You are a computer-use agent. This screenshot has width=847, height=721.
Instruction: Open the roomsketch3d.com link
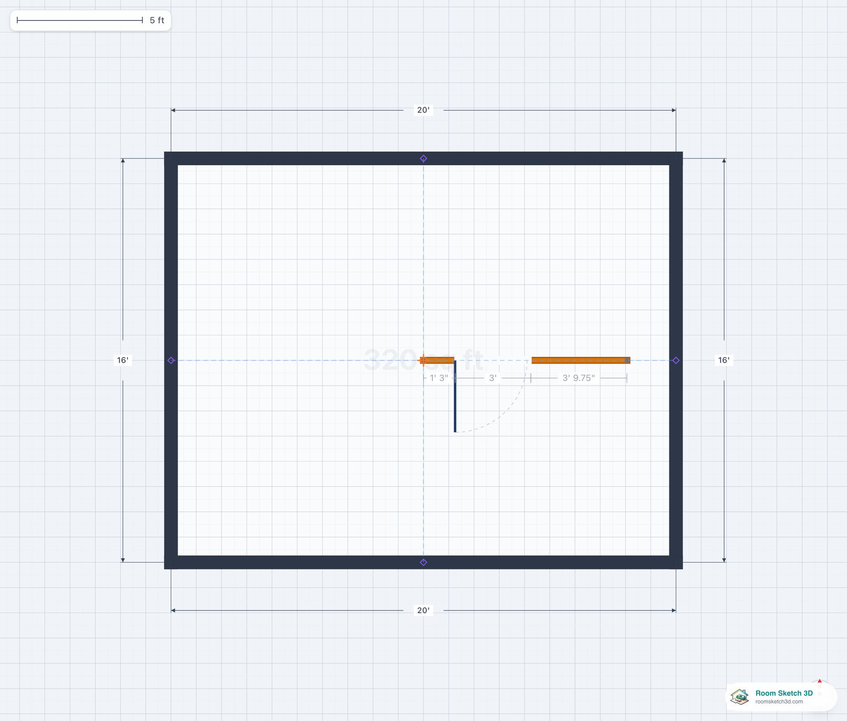tap(779, 702)
